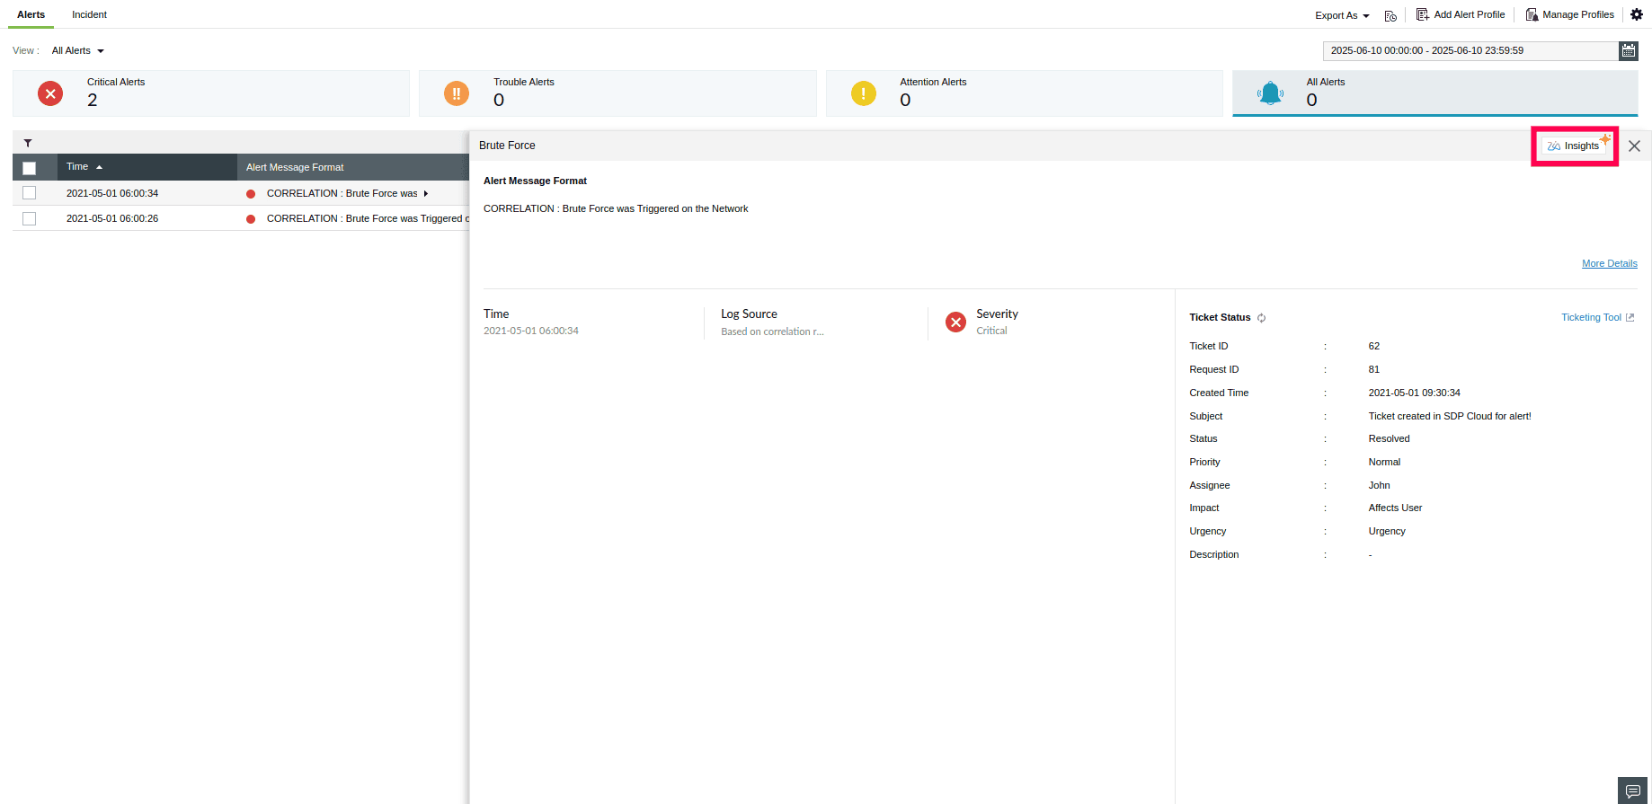Open the Ticketing Tool link
1652x804 pixels.
point(1597,317)
